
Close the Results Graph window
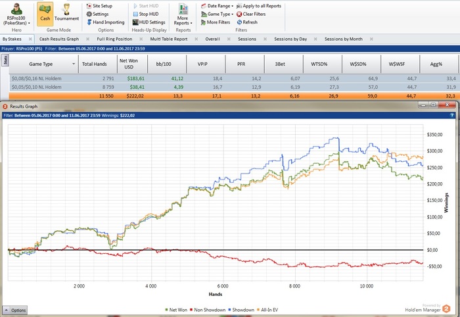click(447, 105)
